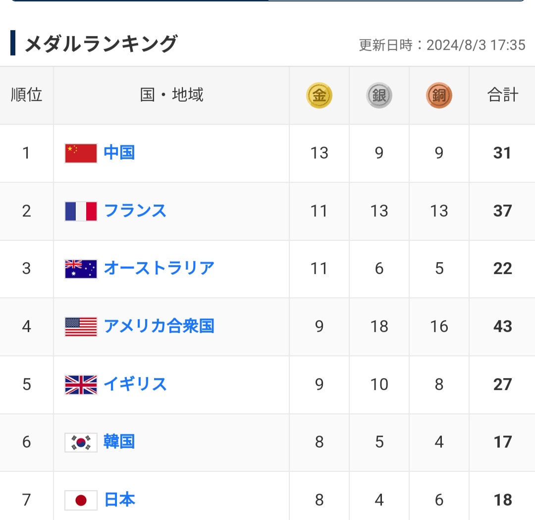
Task: Open the オーストラリア country link
Action: coord(159,268)
